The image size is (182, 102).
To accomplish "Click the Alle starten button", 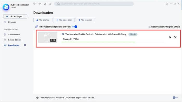I will 43,20.
